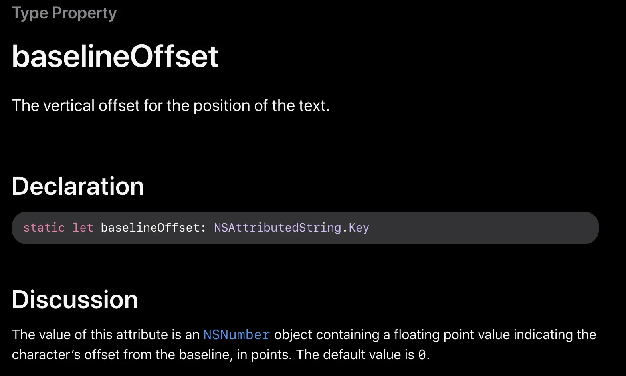Screen dimensions: 626x376
Task: Click the Discussion section heading
Action: 75,299
